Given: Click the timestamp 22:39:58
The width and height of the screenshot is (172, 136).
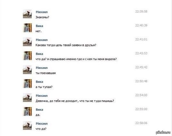Looking at the screenshot, I should coord(141,11).
